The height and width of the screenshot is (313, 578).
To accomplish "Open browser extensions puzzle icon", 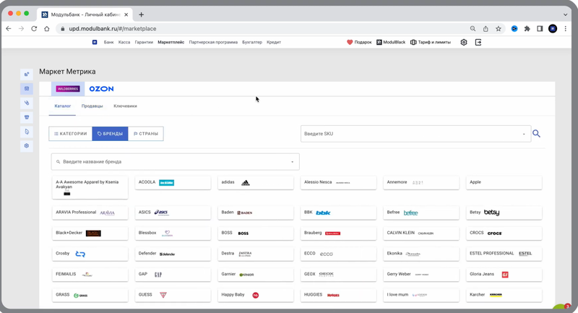I will coord(527,29).
